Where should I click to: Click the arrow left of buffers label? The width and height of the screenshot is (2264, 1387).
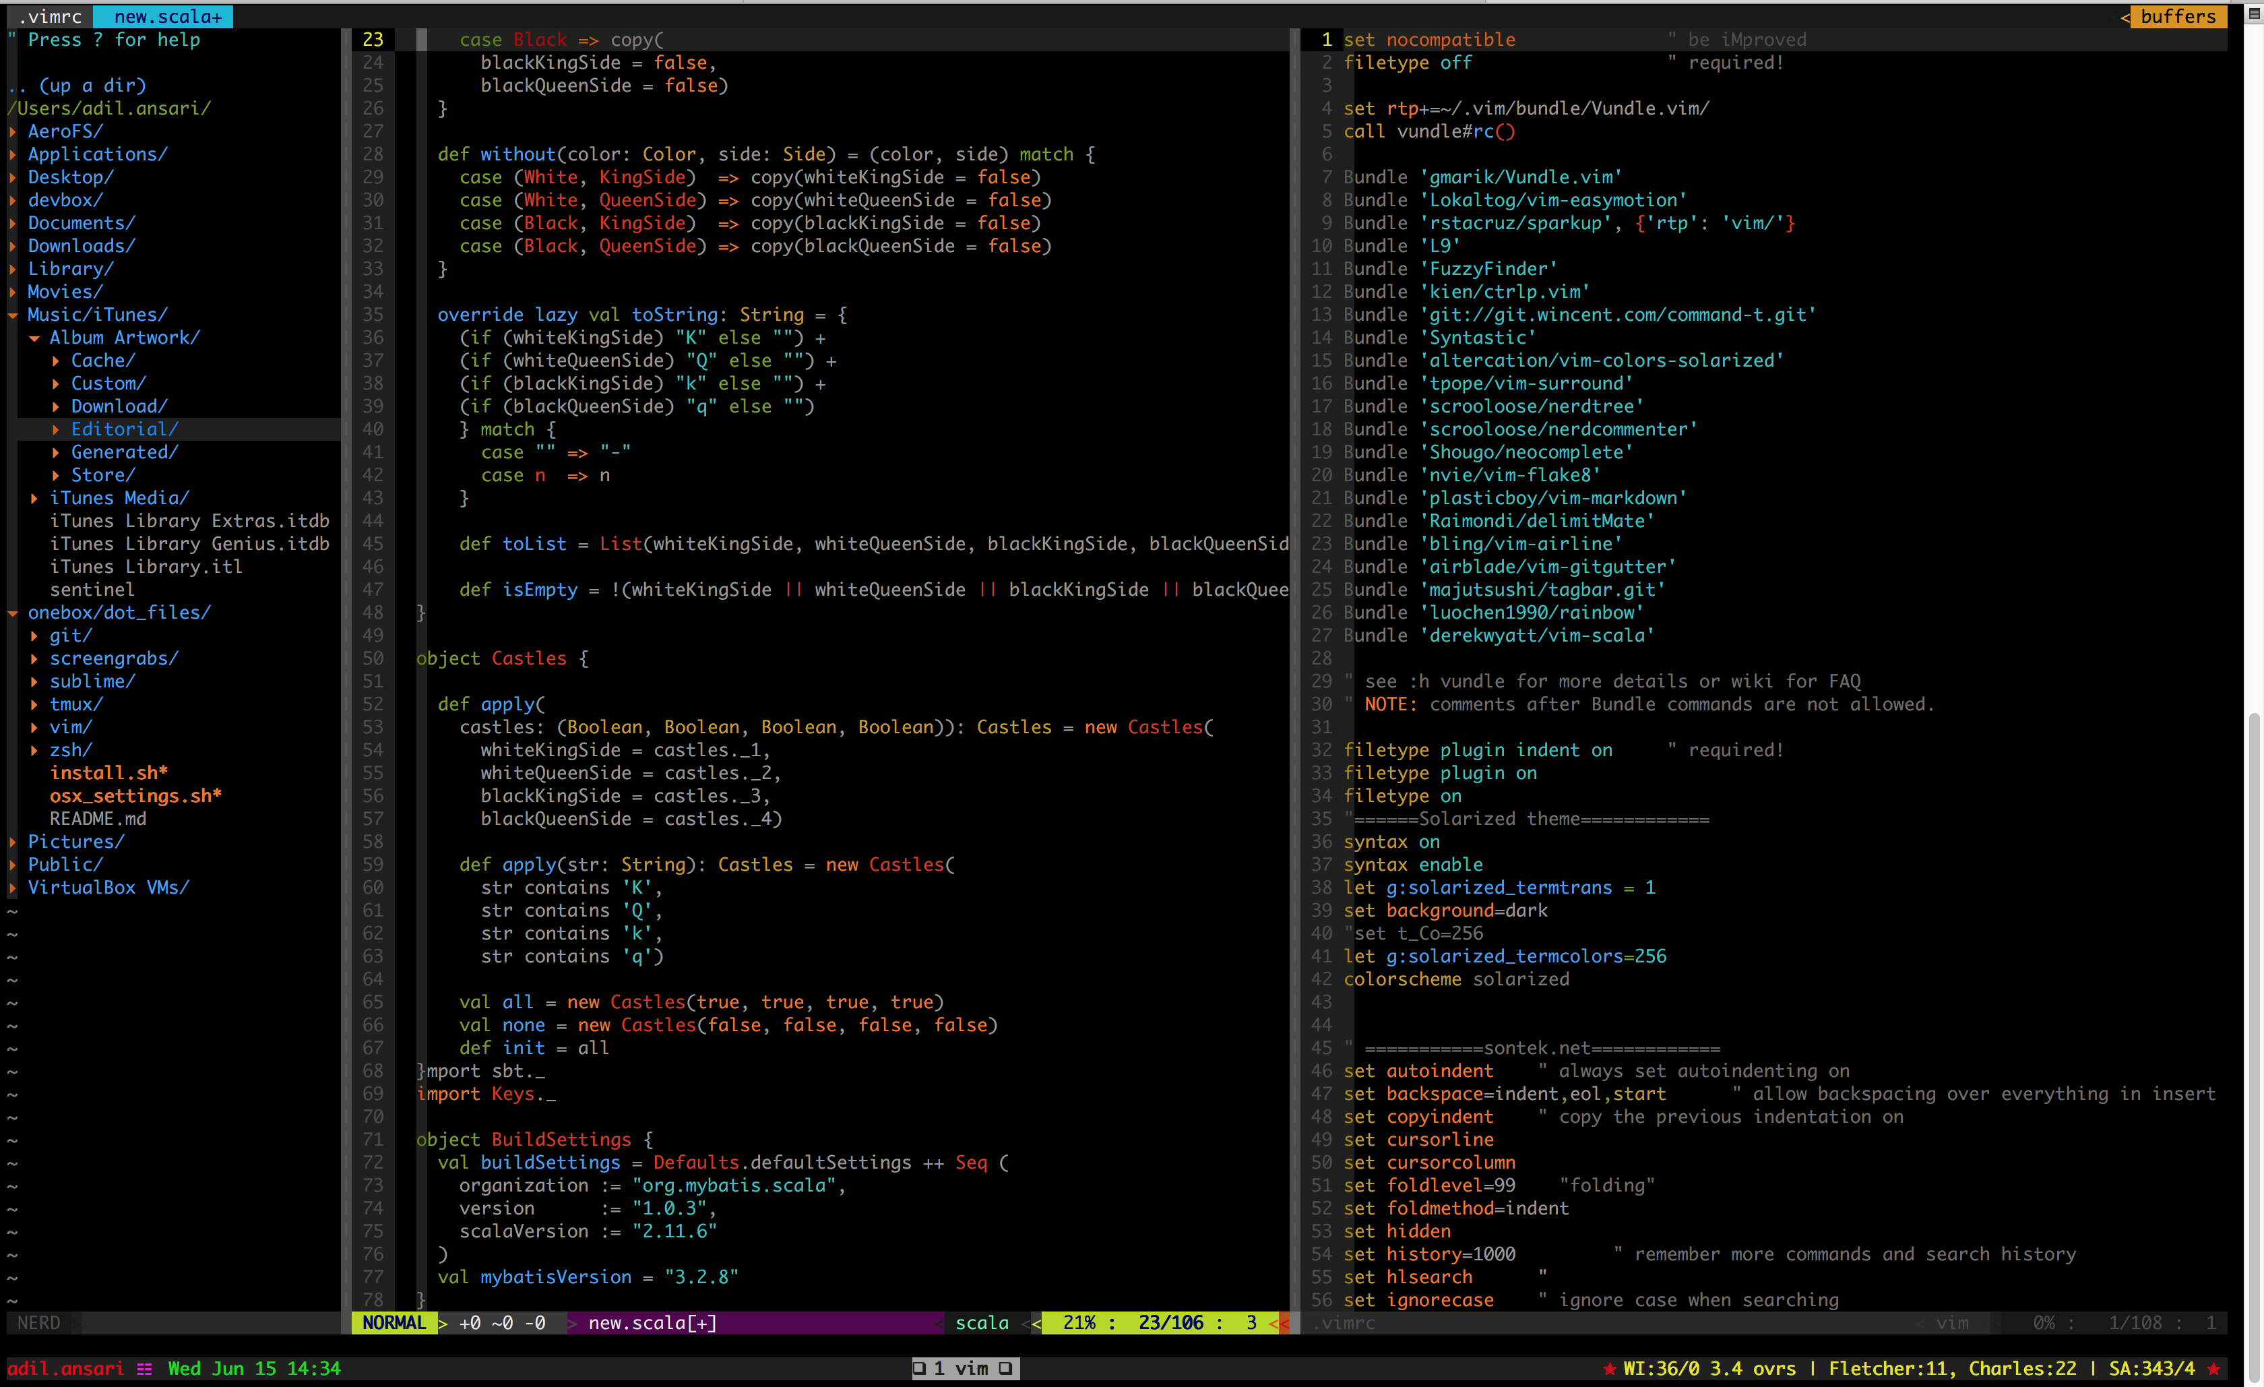pyautogui.click(x=2125, y=17)
